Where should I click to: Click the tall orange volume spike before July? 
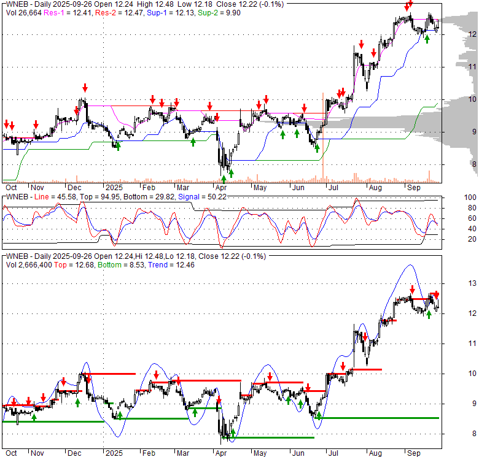pyautogui.click(x=323, y=137)
